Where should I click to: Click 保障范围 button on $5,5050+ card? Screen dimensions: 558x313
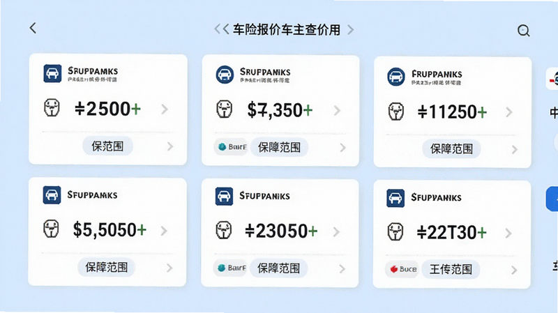(x=107, y=267)
